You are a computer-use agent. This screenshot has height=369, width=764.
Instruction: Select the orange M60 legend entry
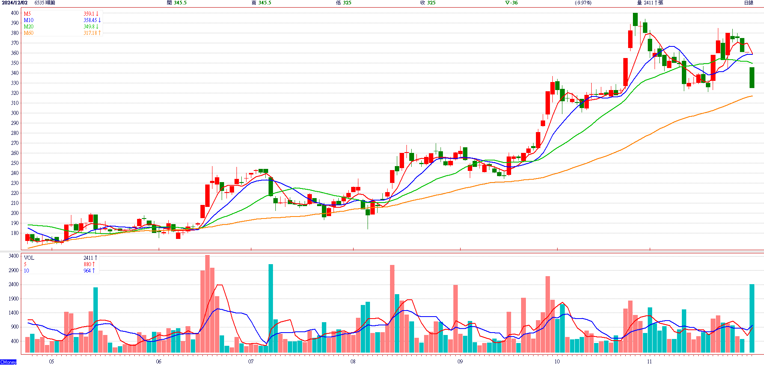(28, 33)
